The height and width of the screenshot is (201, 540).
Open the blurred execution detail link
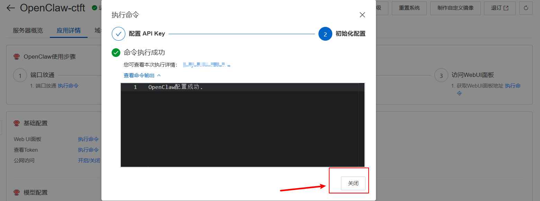pyautogui.click(x=207, y=64)
